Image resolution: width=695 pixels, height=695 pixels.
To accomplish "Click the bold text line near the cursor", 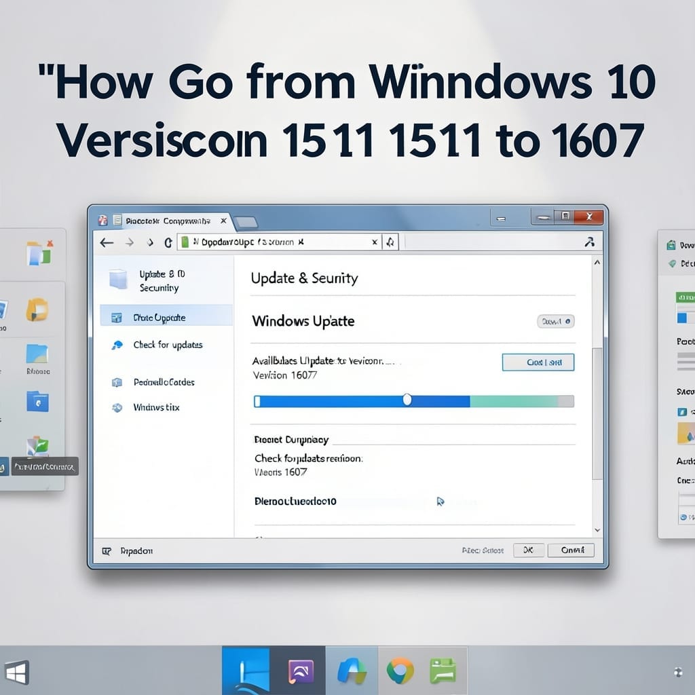I will pos(295,502).
